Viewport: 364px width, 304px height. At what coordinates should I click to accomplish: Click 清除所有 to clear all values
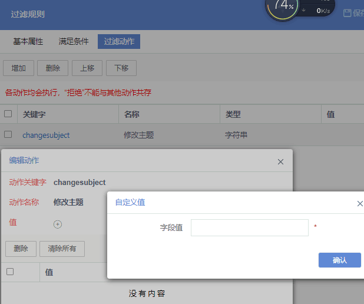click(x=62, y=249)
